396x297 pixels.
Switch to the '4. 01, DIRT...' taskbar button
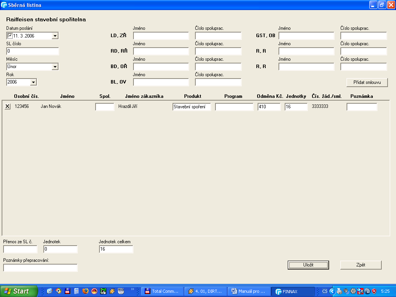[x=206, y=291]
